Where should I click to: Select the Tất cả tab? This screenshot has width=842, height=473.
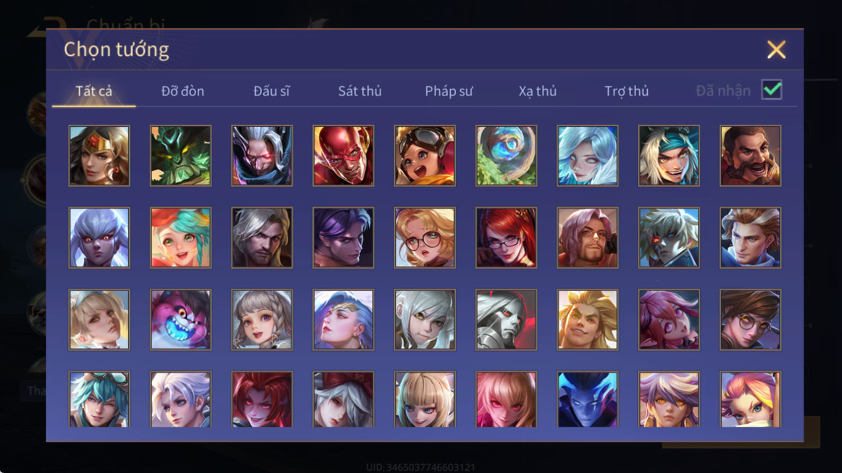(x=94, y=91)
